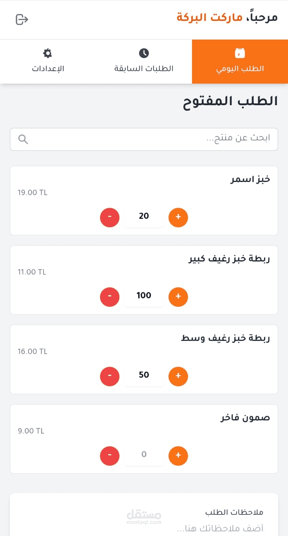Reduce quantity of ربطة خبز رغيف وسط
Viewport: 288px width, 536px height.
pyautogui.click(x=110, y=376)
